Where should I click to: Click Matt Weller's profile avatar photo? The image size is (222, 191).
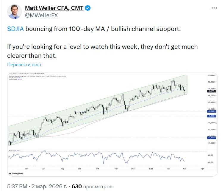[14, 12]
